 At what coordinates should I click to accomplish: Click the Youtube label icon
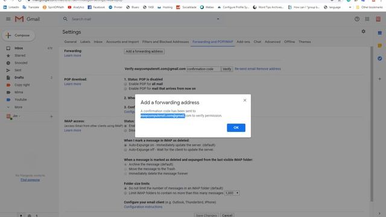[x=8, y=99]
